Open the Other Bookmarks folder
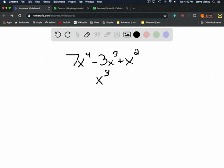Image resolution: width=224 pixels, height=168 pixels. point(211,22)
